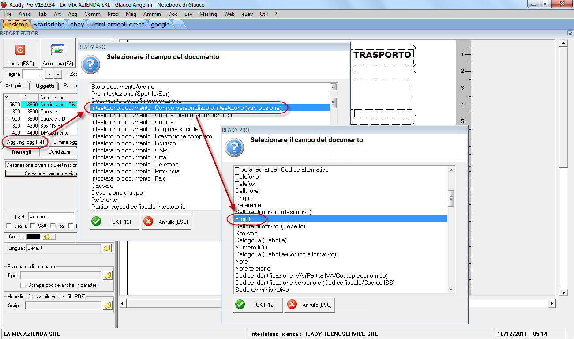Open the Oggetti tab in Report Editor
The height and width of the screenshot is (339, 574).
(x=45, y=86)
